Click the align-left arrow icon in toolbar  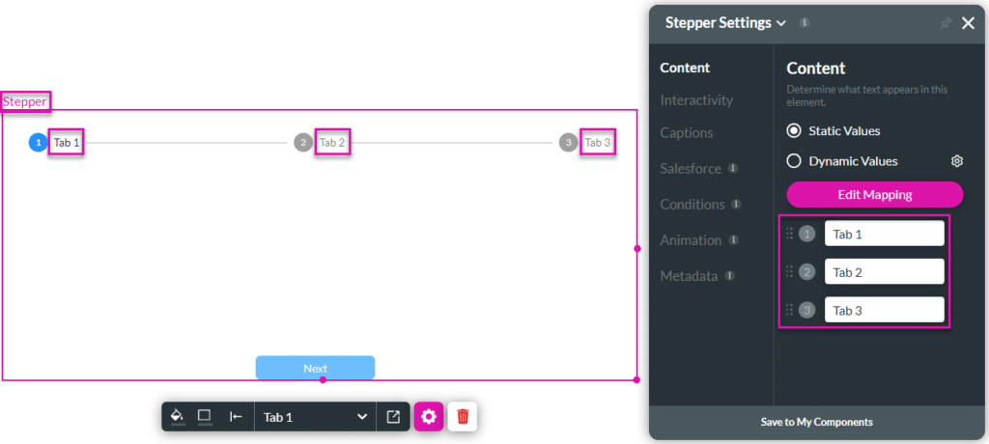click(x=236, y=417)
